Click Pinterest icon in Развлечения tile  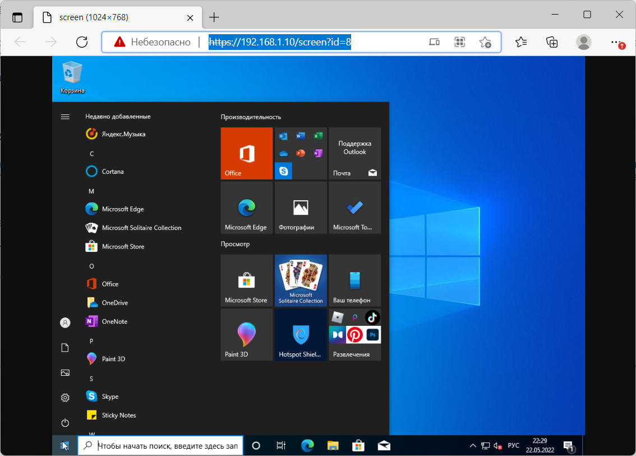coord(355,335)
